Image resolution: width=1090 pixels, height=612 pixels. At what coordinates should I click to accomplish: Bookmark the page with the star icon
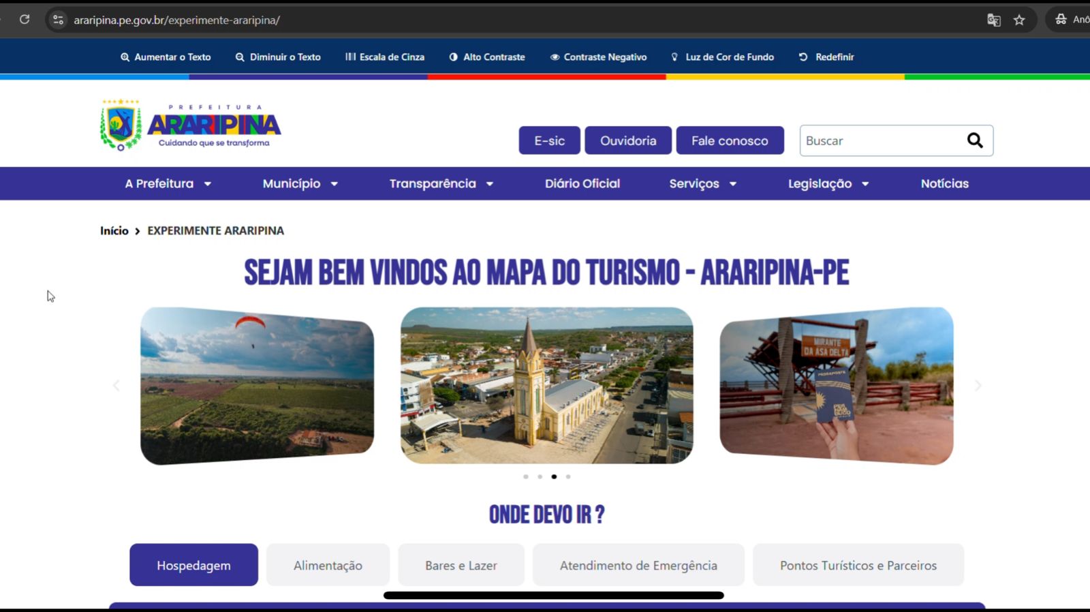(x=1019, y=20)
